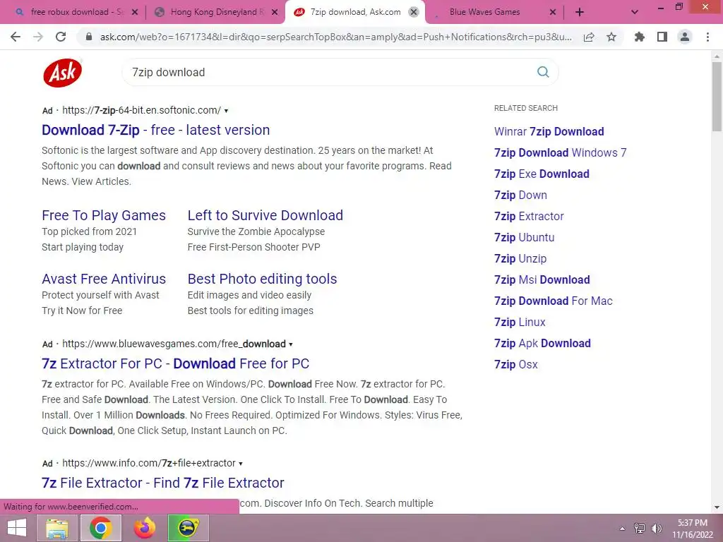Close the Hong Kong Disneyland tab
723x542 pixels.
point(275,13)
